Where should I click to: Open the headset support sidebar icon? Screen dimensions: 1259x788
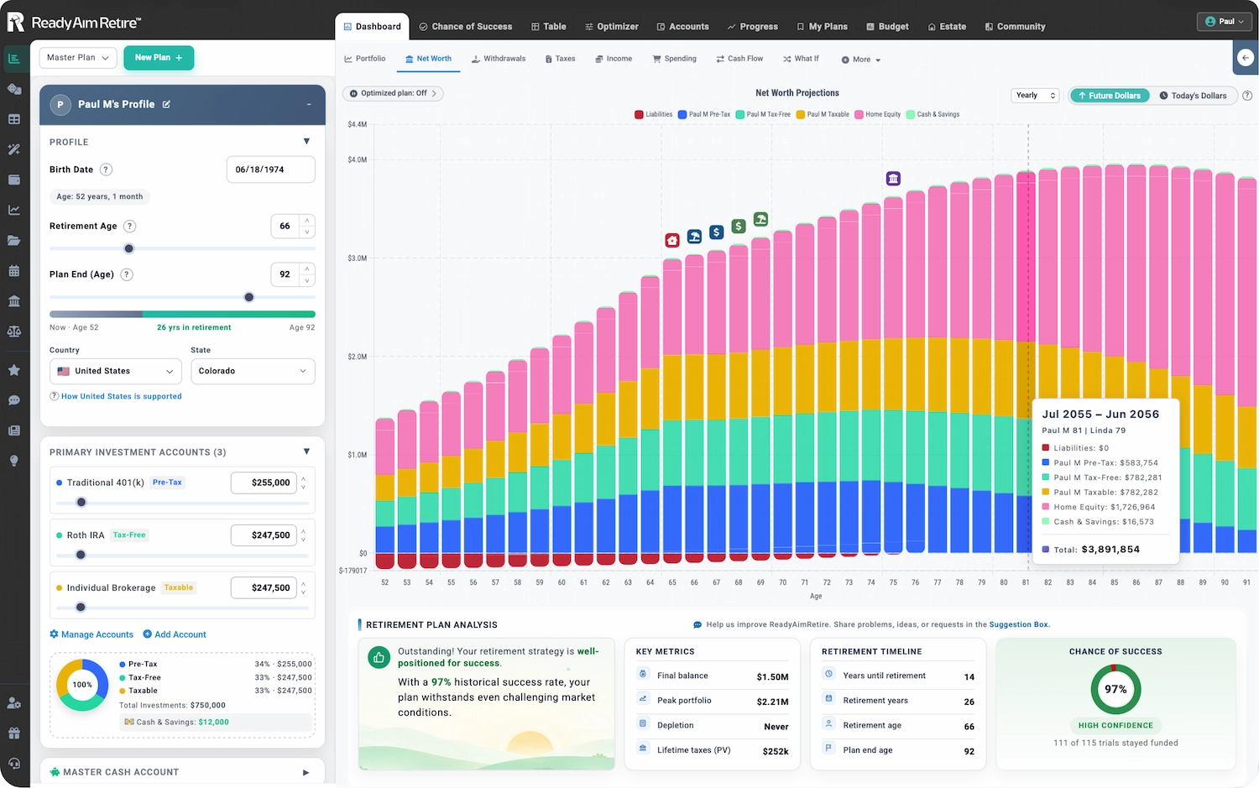point(14,764)
